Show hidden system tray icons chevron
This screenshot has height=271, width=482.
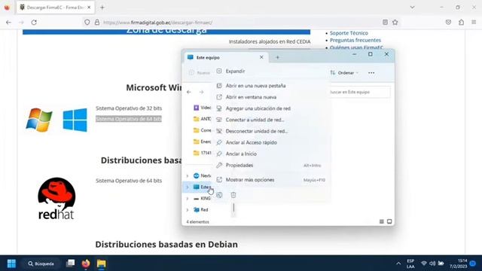pos(398,263)
